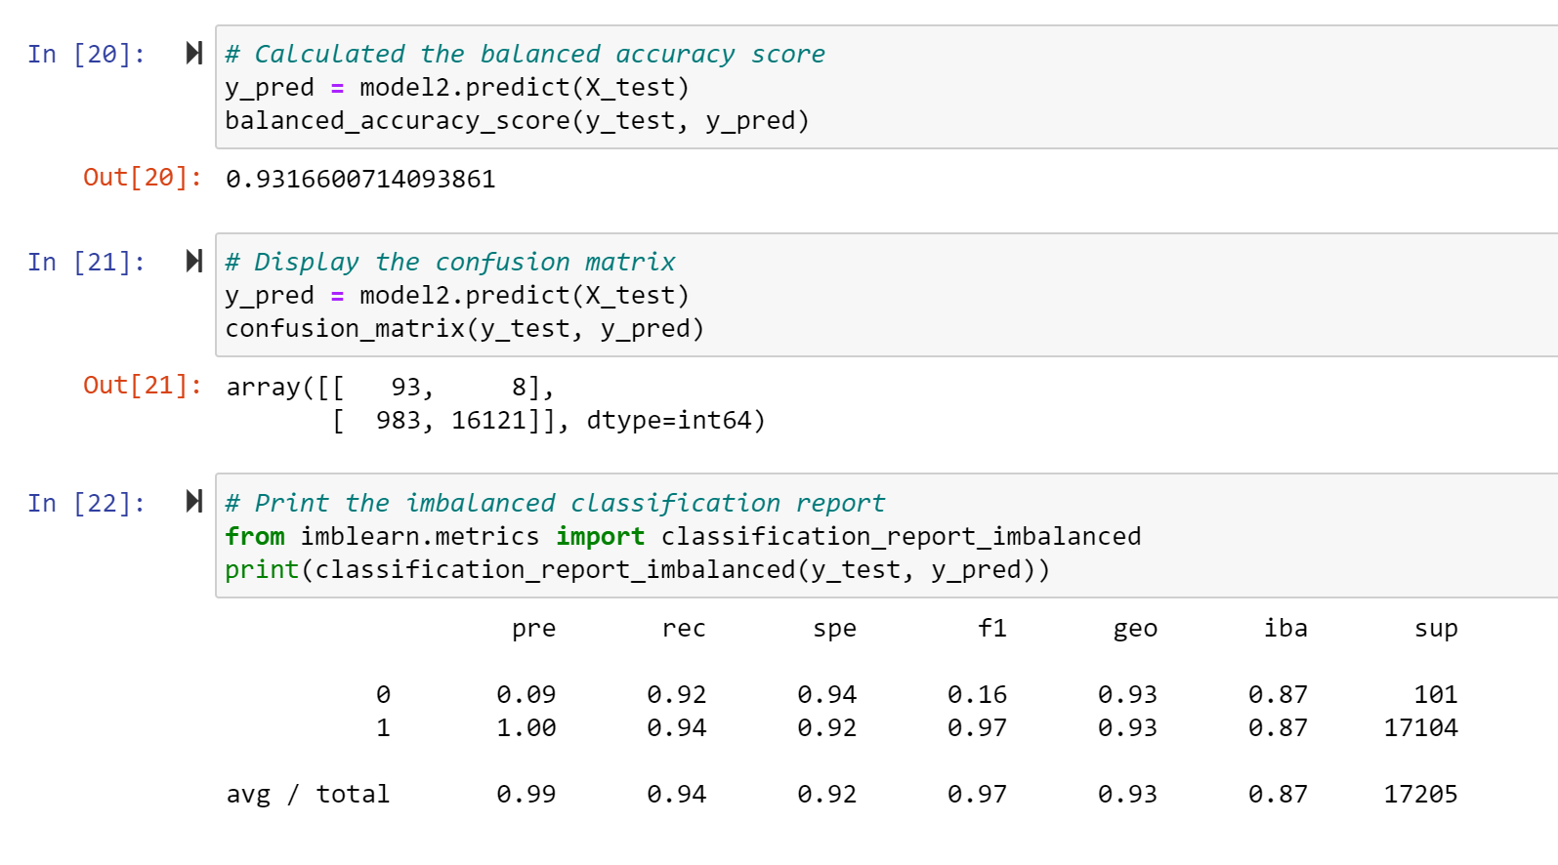The image size is (1558, 865).
Task: Select the In [20]: prompt label
Action: (86, 54)
